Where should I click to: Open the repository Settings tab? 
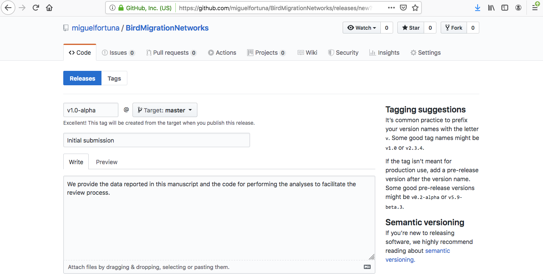click(x=425, y=53)
